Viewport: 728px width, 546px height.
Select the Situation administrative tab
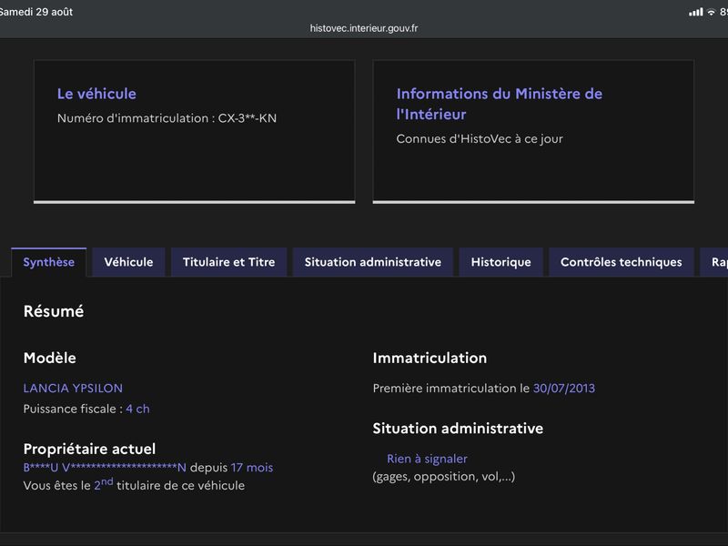pos(373,262)
